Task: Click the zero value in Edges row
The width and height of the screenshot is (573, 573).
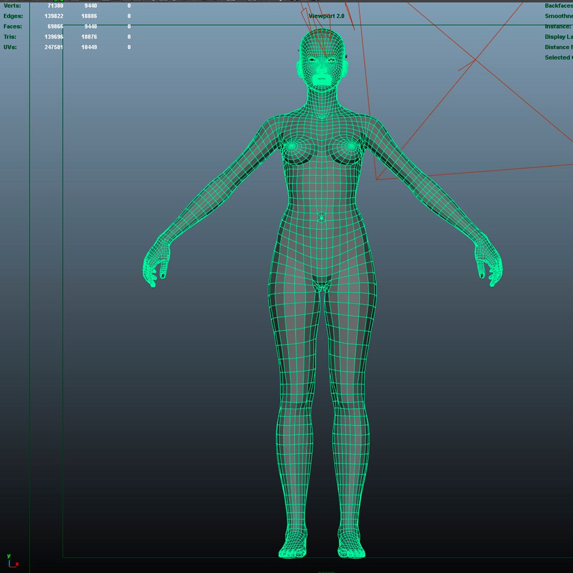Action: 129,16
